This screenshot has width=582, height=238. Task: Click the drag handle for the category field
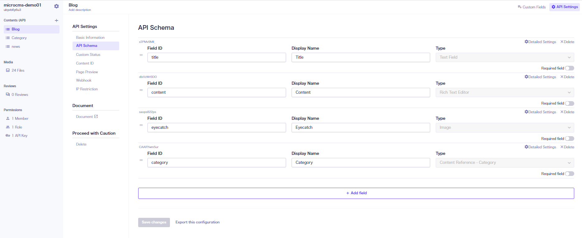(x=141, y=160)
